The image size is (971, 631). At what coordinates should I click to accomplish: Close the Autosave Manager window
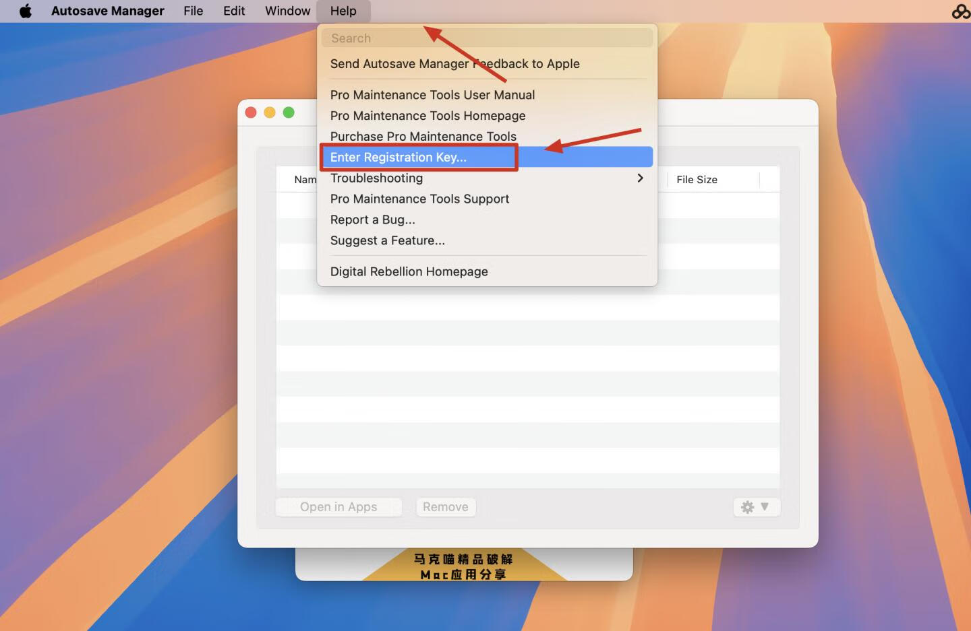[251, 112]
